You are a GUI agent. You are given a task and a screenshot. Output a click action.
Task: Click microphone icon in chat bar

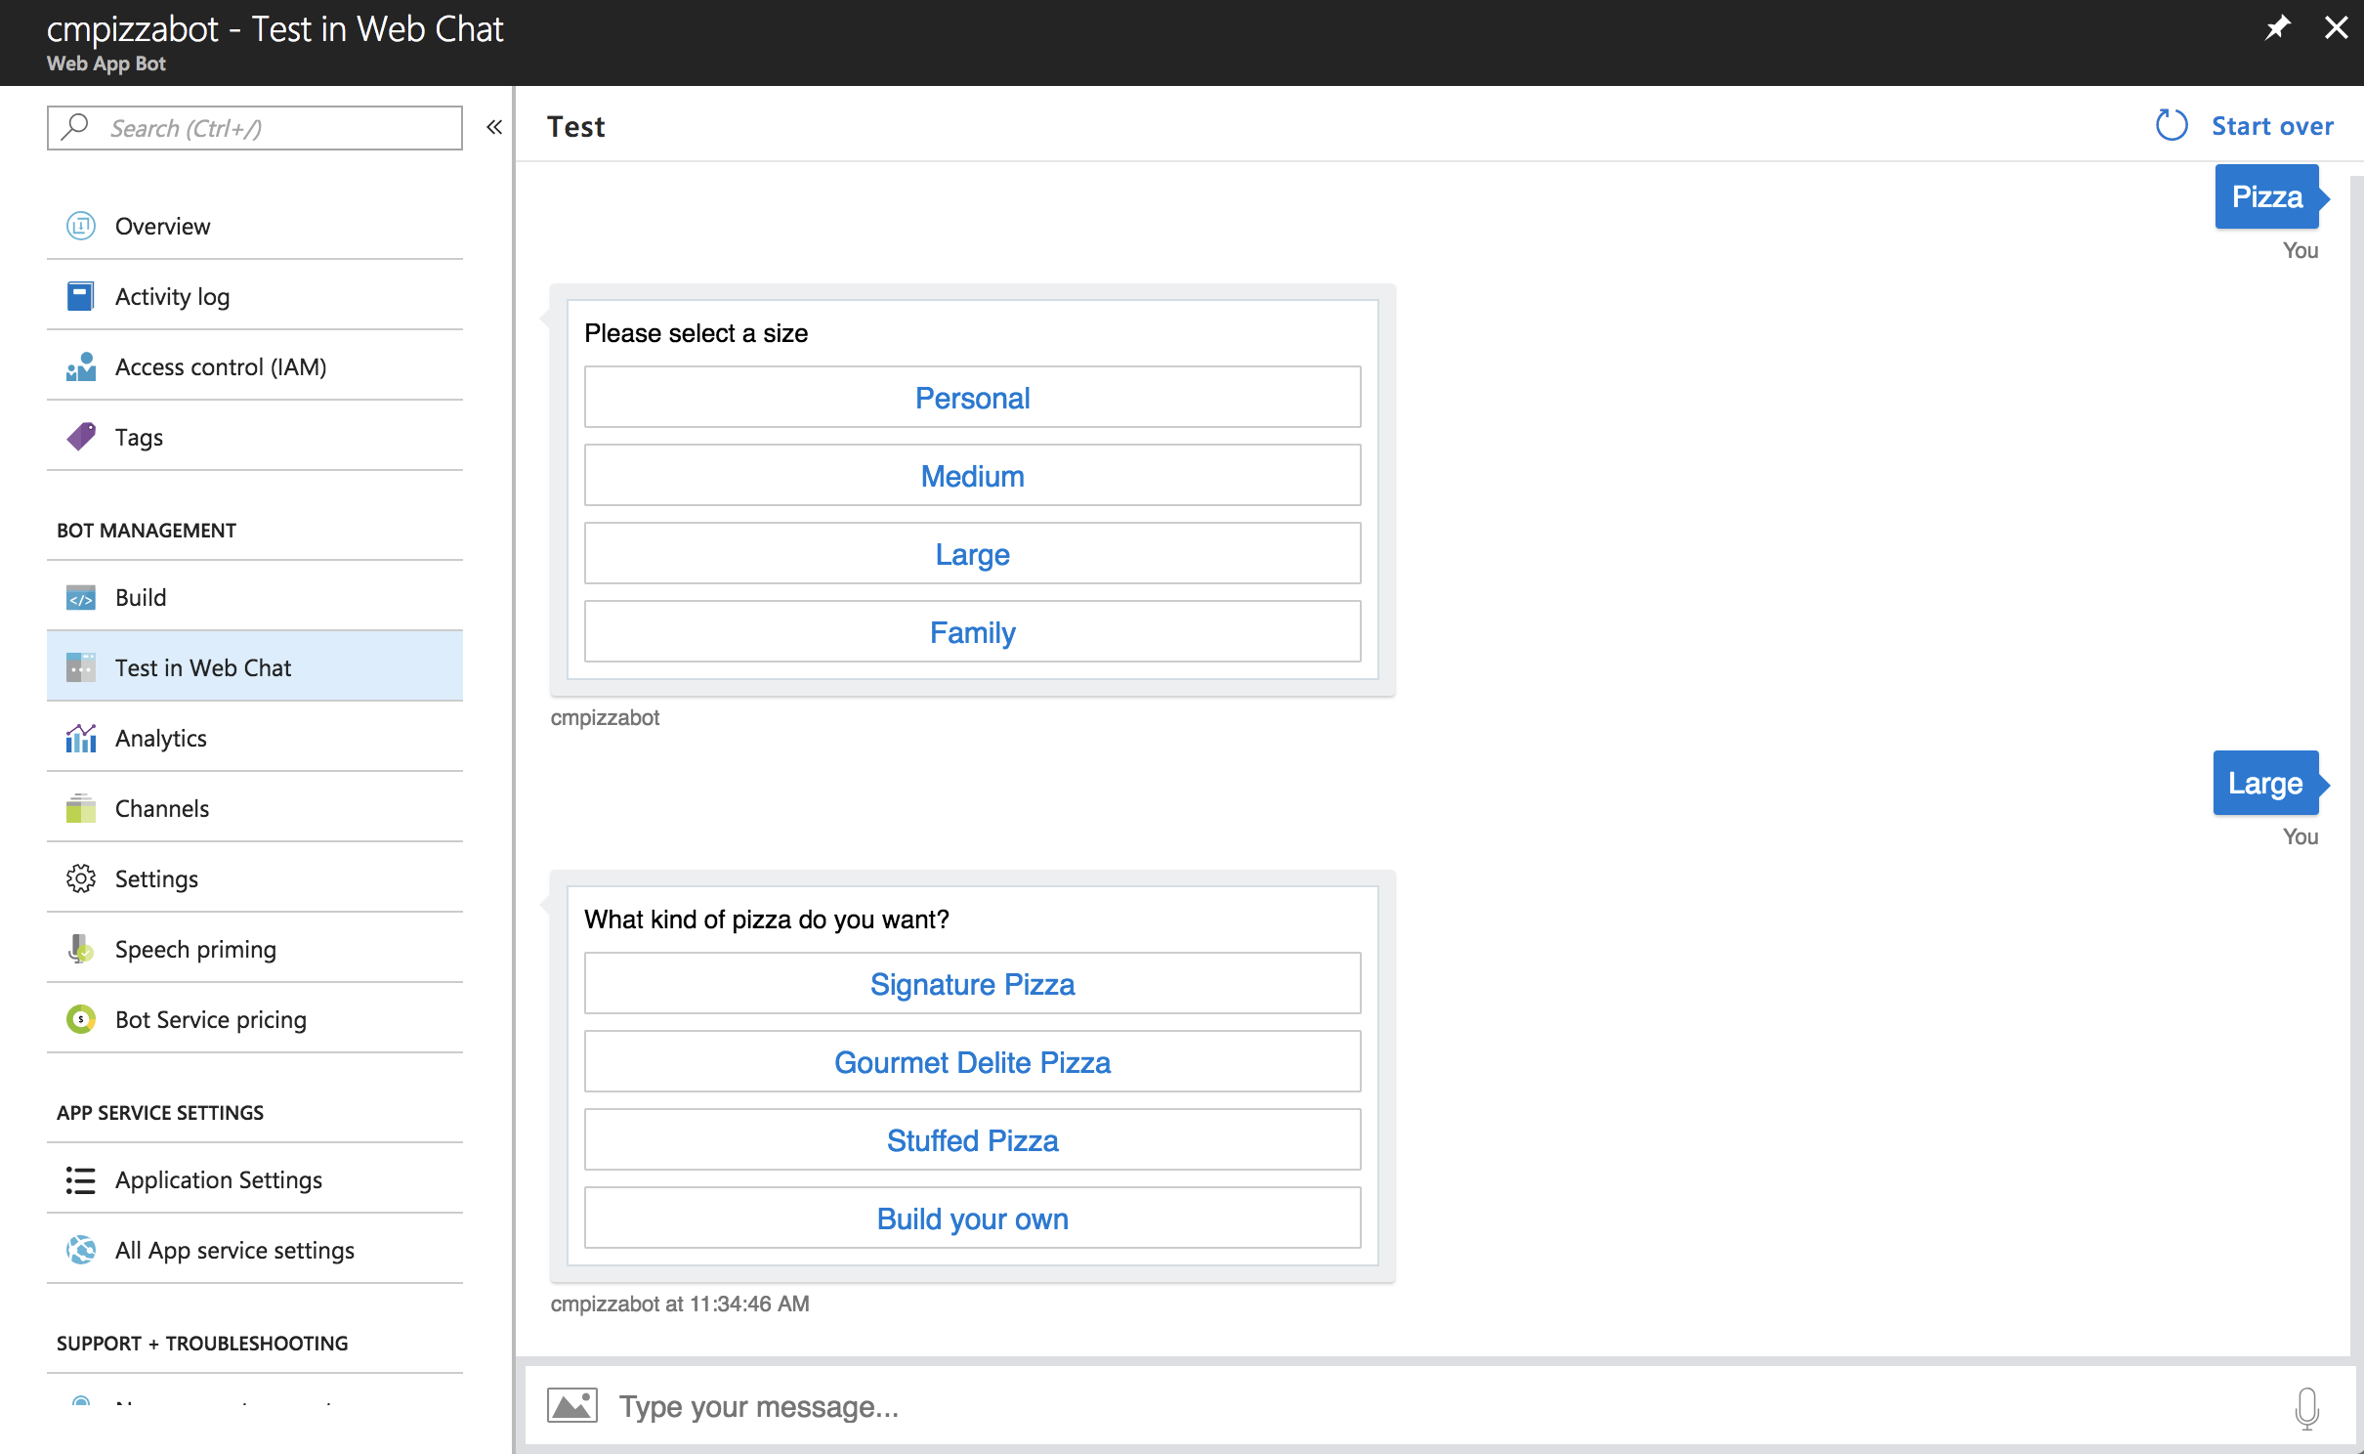click(x=2306, y=1405)
